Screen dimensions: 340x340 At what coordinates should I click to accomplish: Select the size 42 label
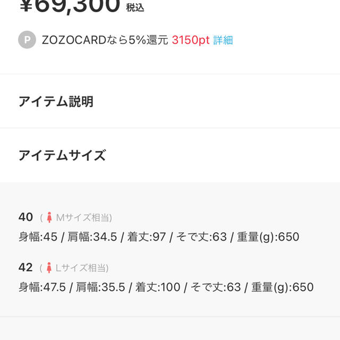(x=25, y=267)
